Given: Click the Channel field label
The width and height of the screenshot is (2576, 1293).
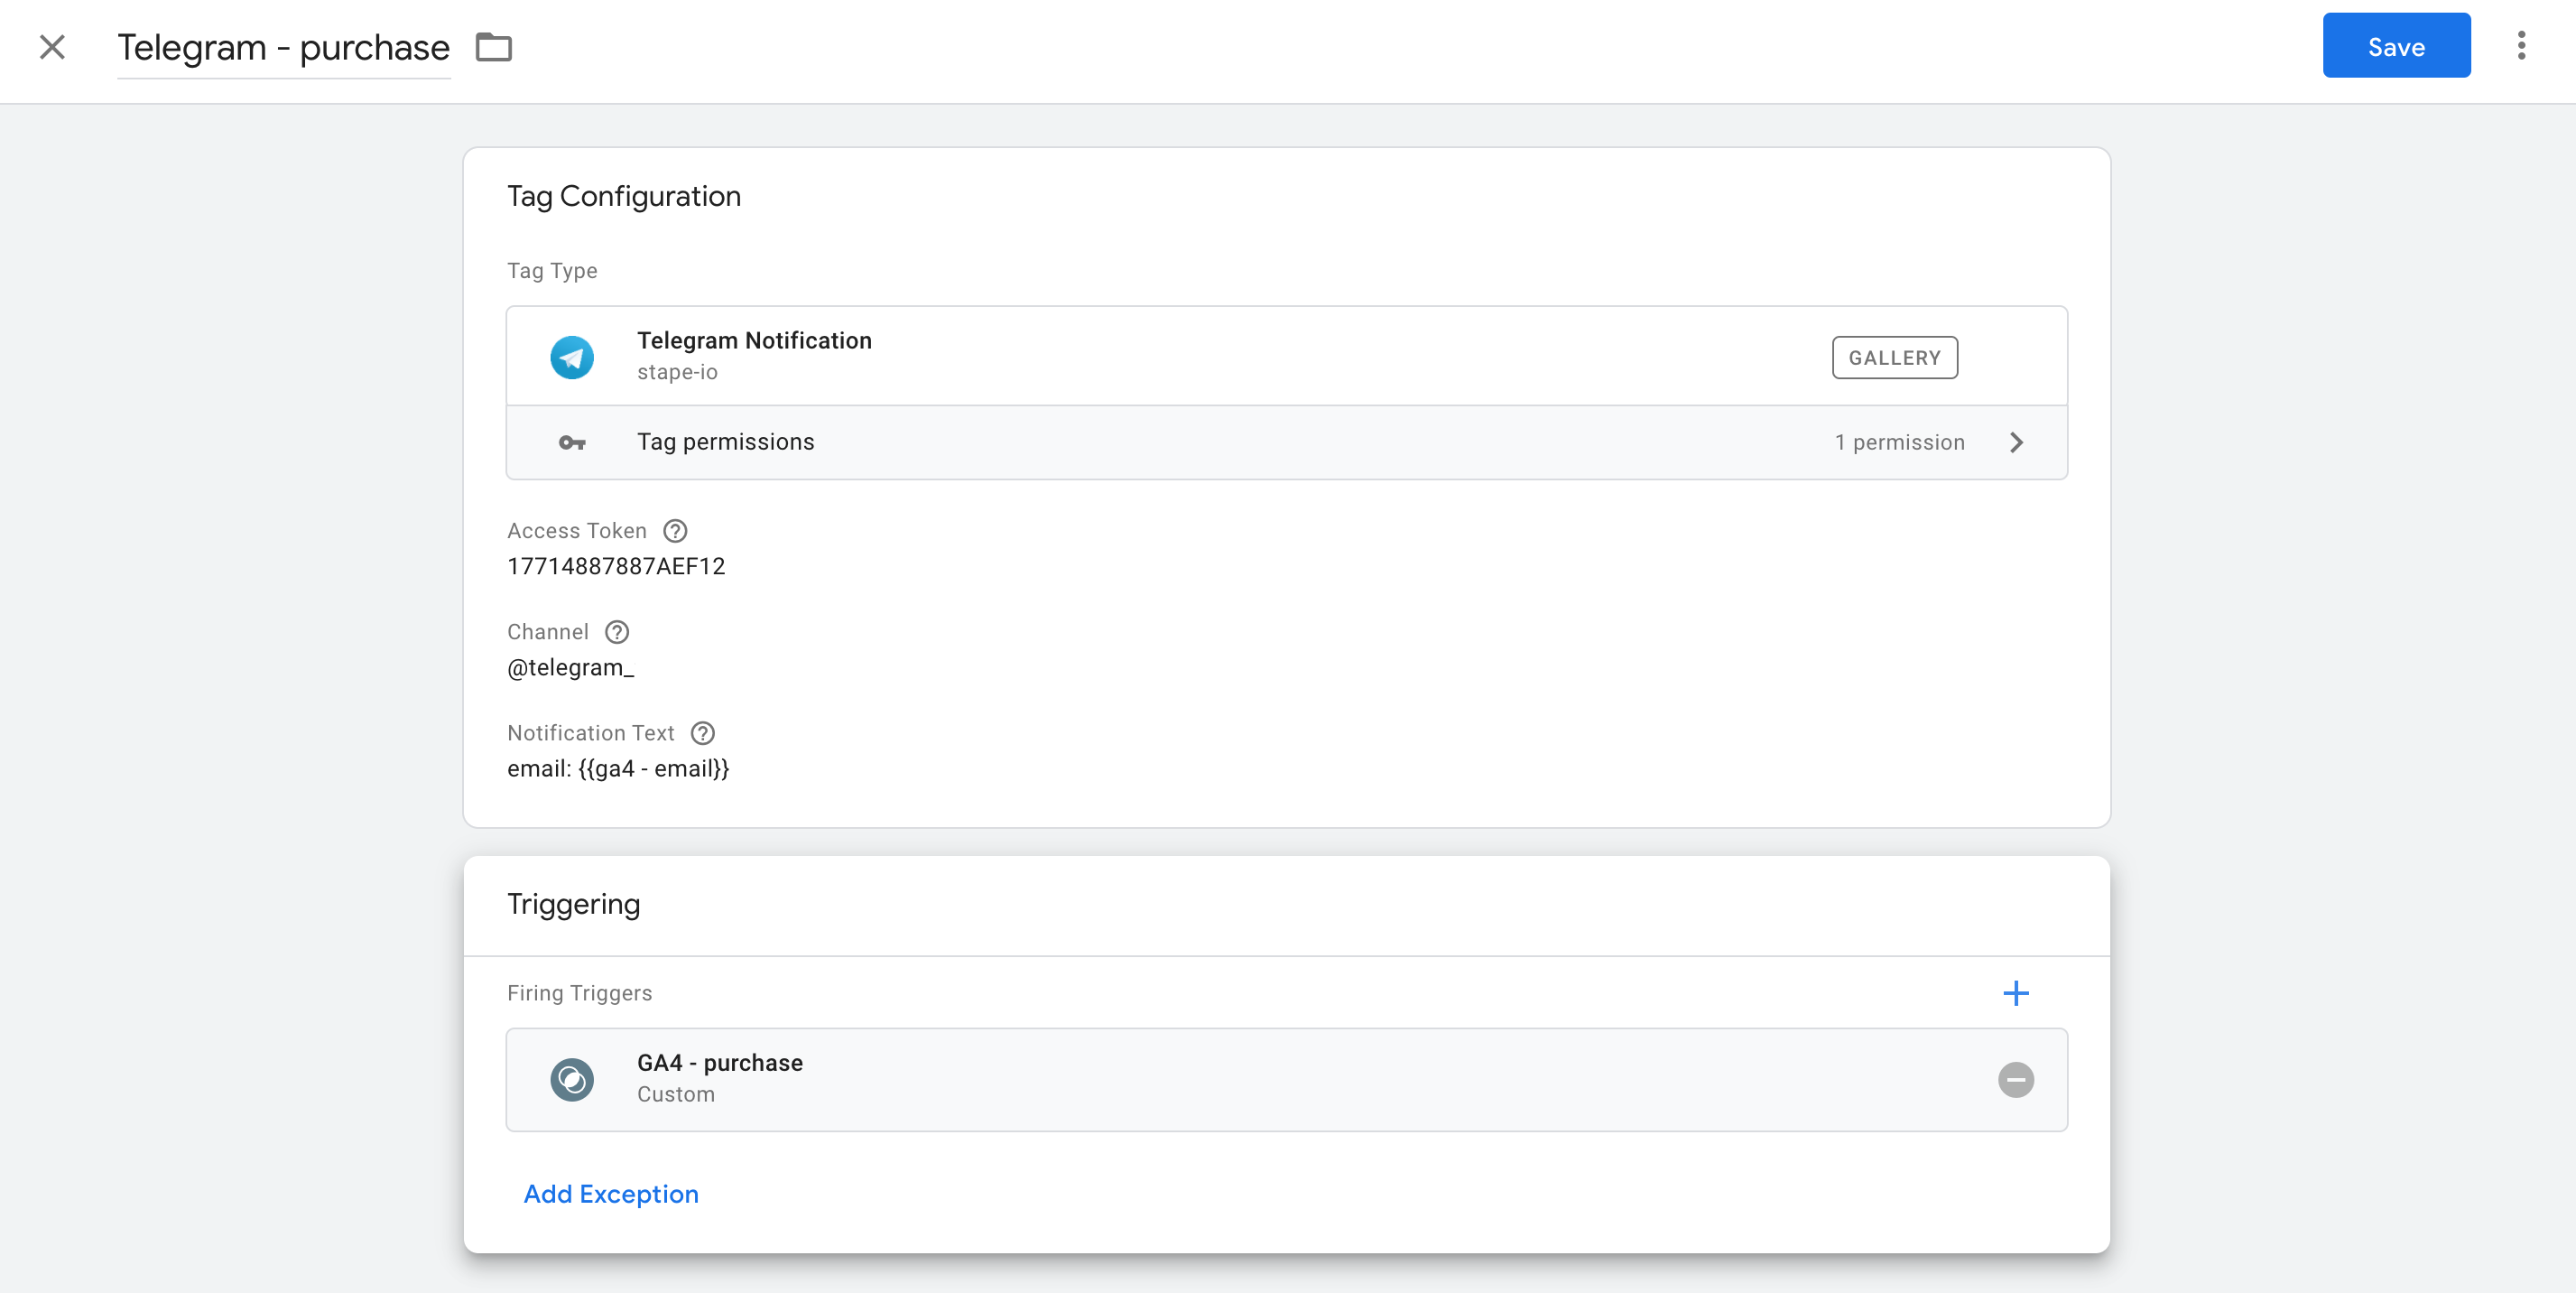Looking at the screenshot, I should point(548,632).
